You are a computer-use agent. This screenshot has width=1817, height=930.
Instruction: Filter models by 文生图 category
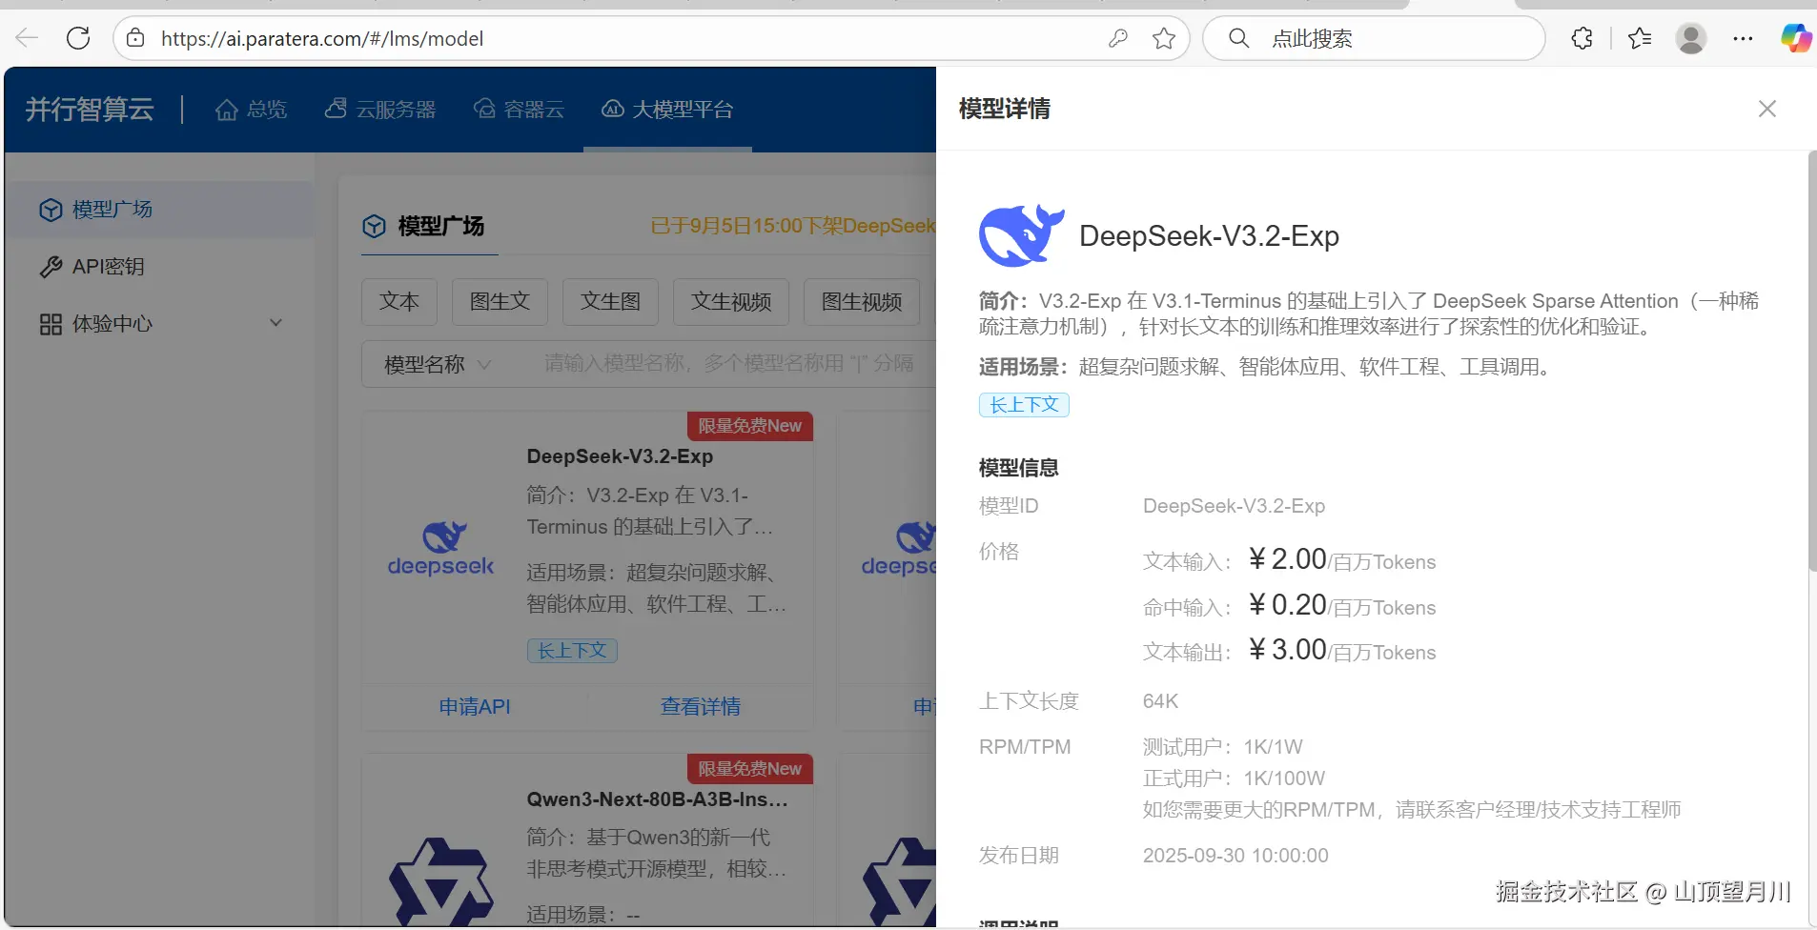click(610, 302)
